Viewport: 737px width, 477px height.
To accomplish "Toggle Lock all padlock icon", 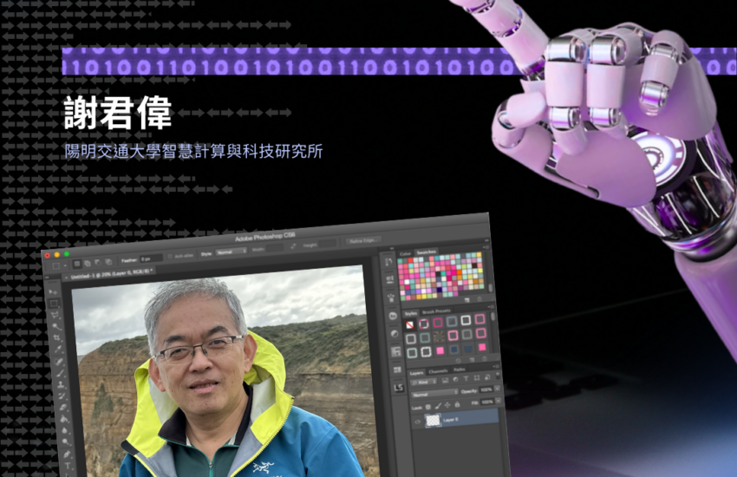I will click(x=457, y=404).
